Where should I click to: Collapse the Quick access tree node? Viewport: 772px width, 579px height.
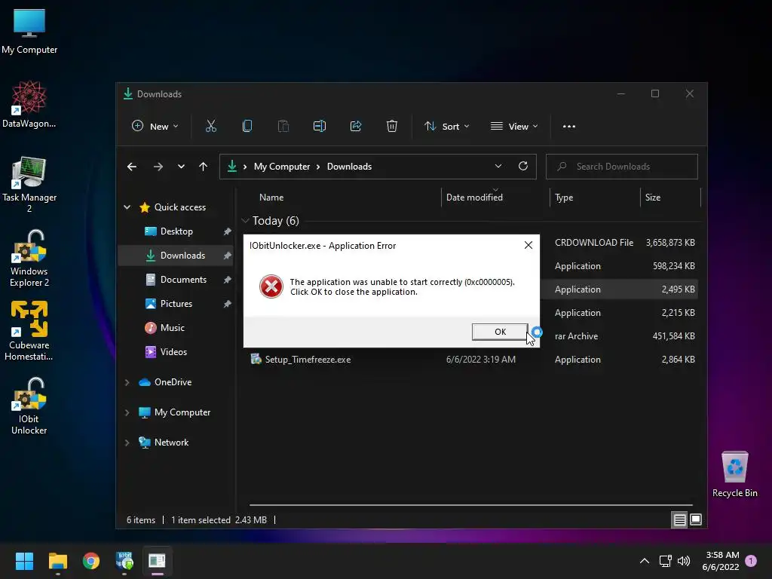click(x=127, y=207)
